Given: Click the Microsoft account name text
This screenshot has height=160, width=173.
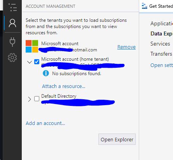Looking at the screenshot, I should click(60, 44).
